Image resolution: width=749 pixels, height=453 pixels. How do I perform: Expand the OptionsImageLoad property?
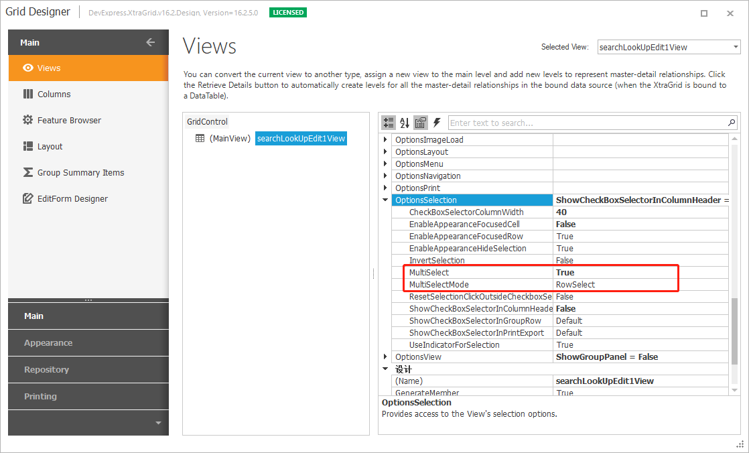click(x=385, y=139)
